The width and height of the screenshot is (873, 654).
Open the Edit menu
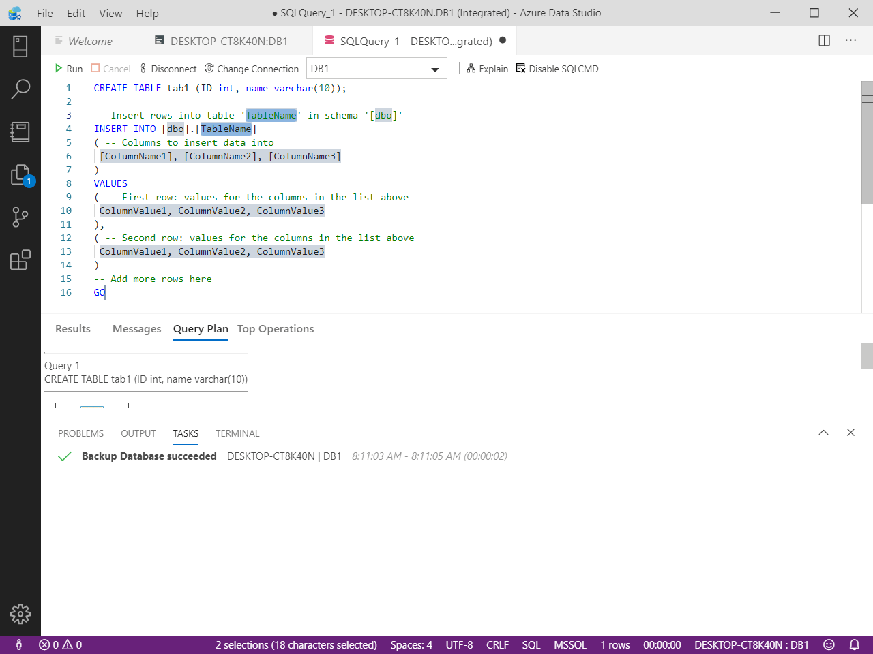tap(76, 13)
